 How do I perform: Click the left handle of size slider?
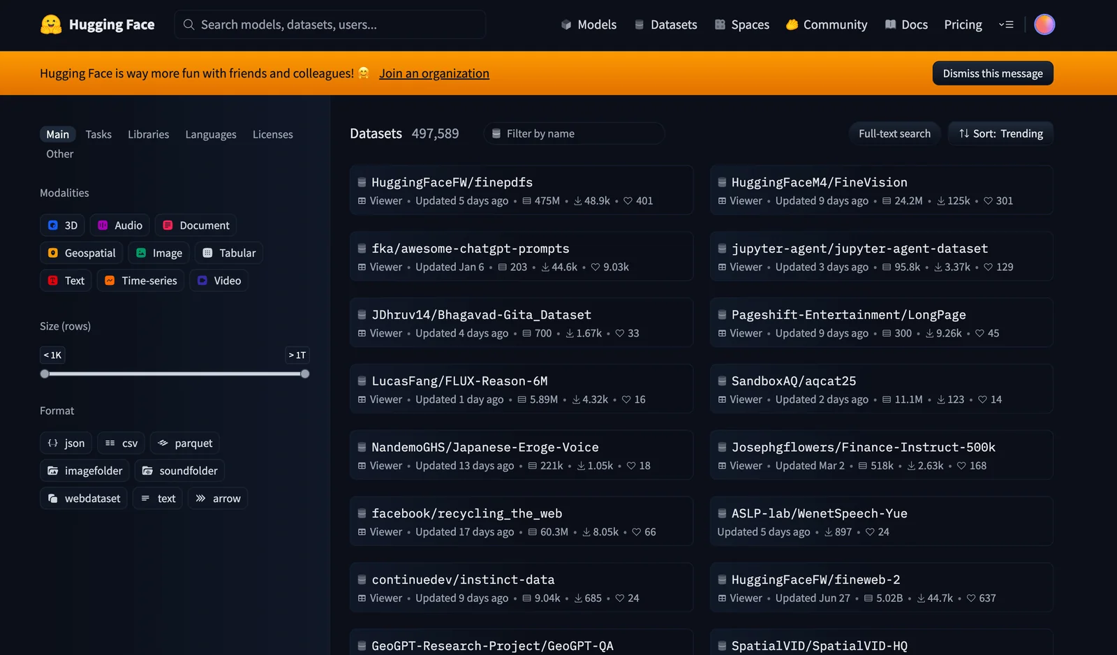(x=45, y=374)
